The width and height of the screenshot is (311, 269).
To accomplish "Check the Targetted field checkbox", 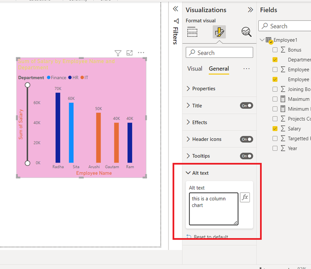I will [x=275, y=138].
